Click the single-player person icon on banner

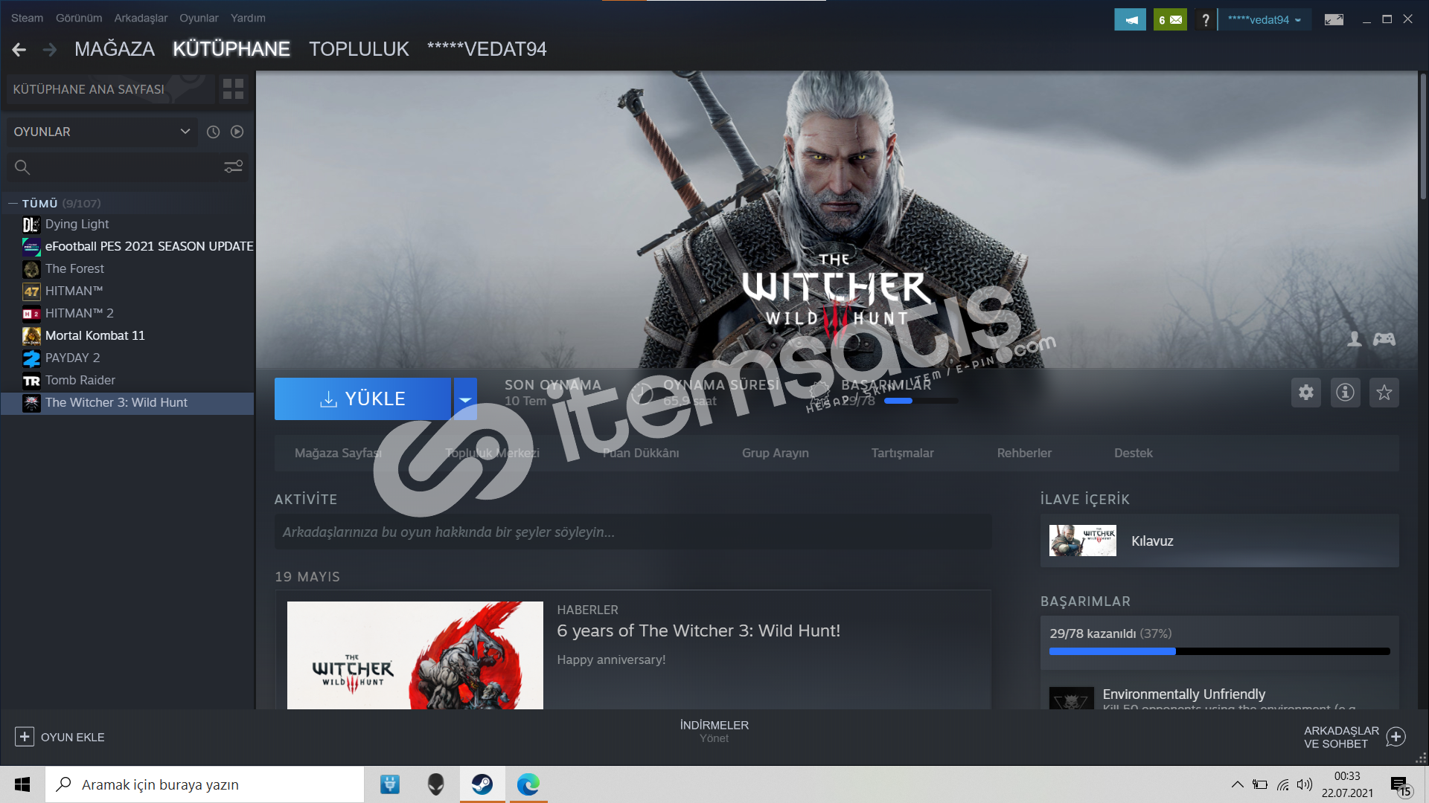[x=1355, y=339]
